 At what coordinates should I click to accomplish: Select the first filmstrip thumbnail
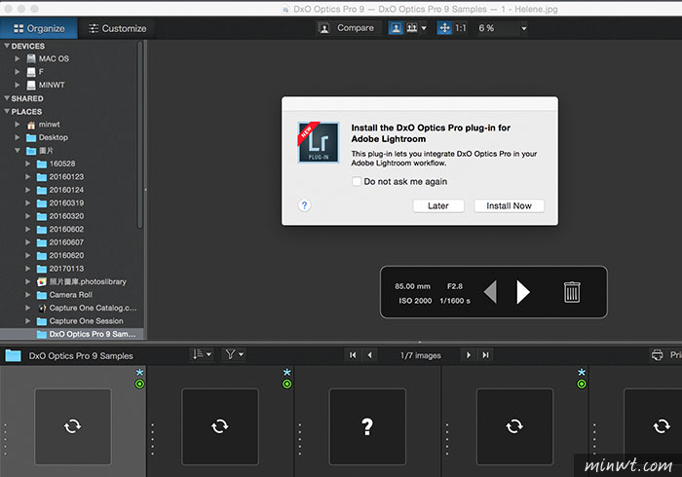pos(73,426)
